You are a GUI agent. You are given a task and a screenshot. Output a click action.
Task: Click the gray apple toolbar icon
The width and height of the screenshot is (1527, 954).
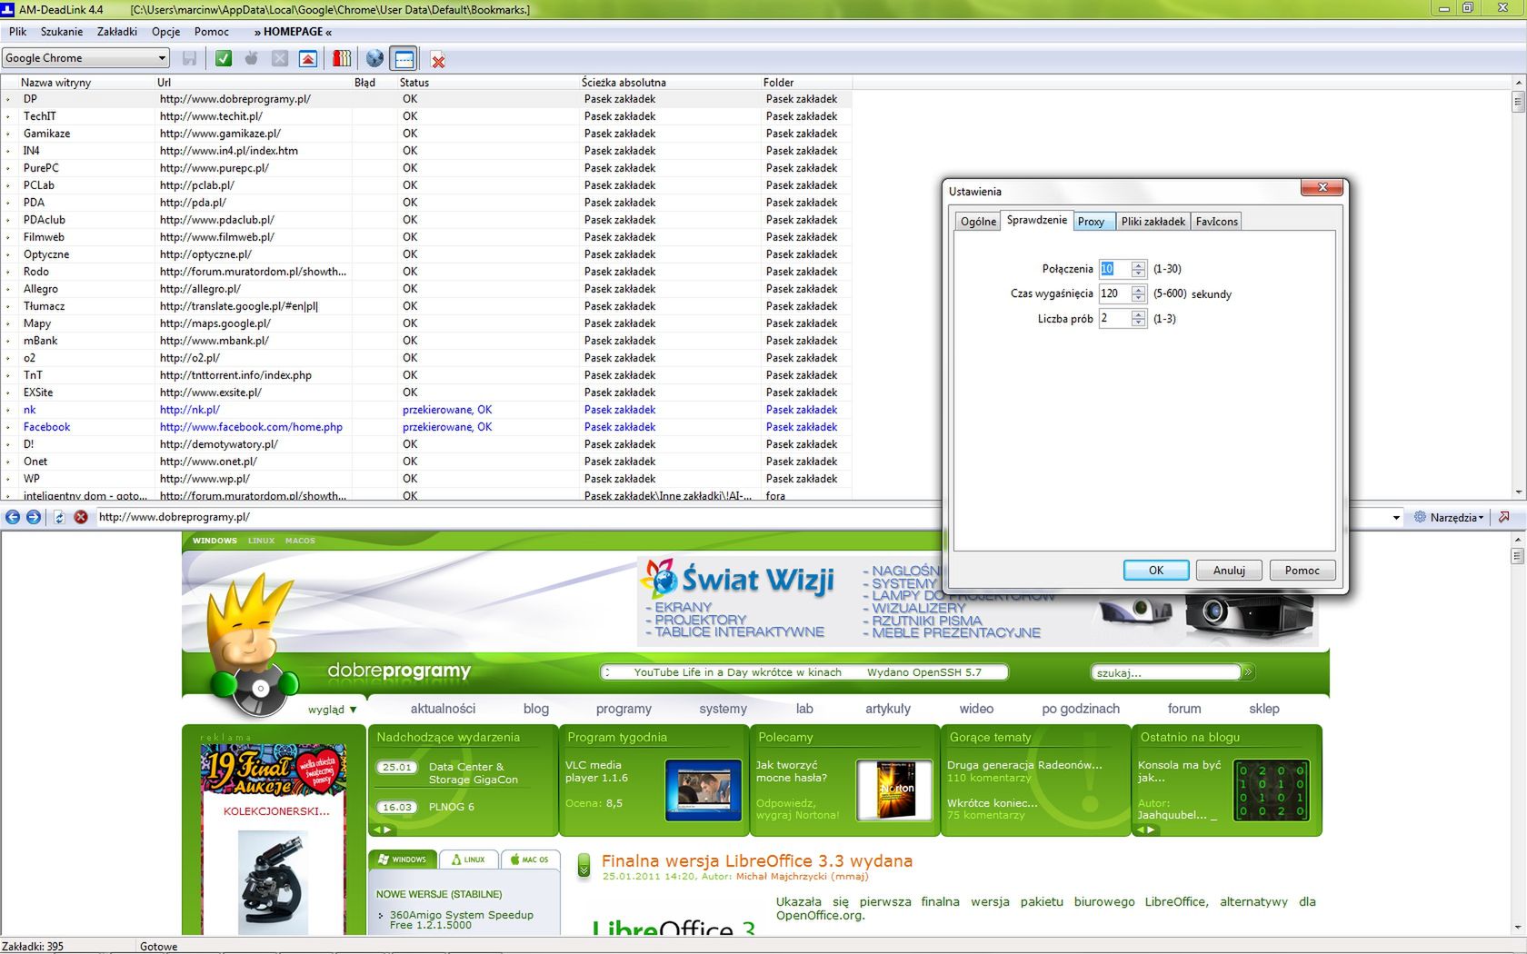(x=252, y=59)
